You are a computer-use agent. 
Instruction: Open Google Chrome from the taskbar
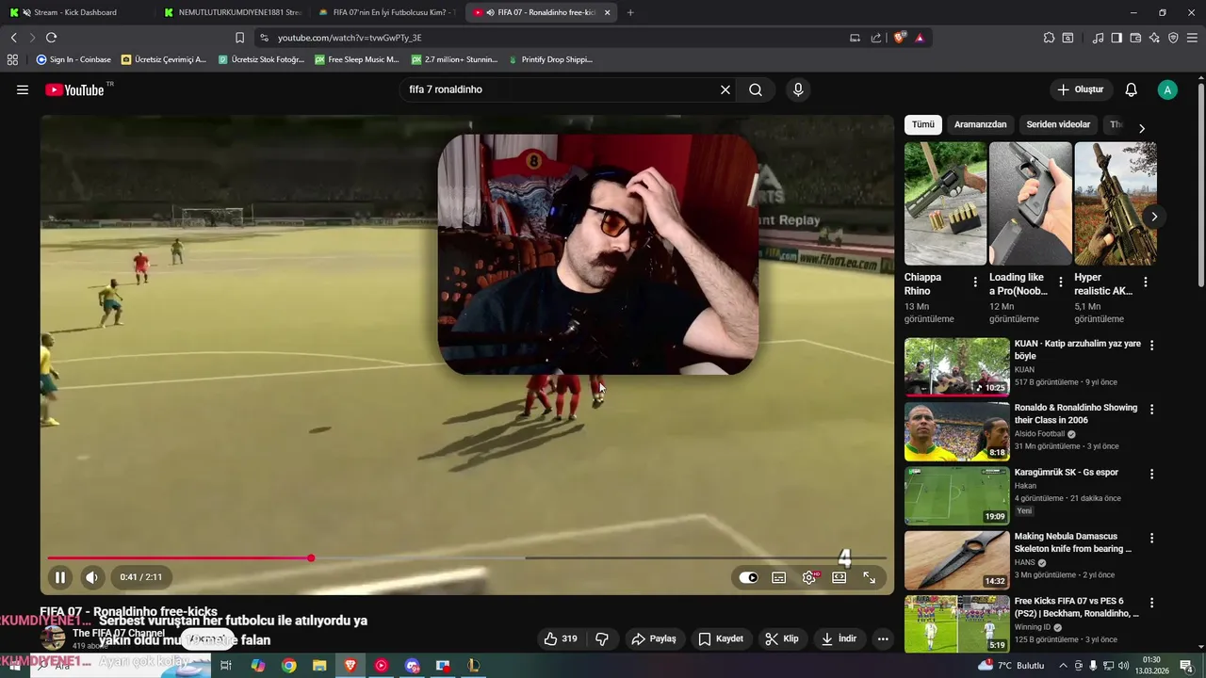289,666
